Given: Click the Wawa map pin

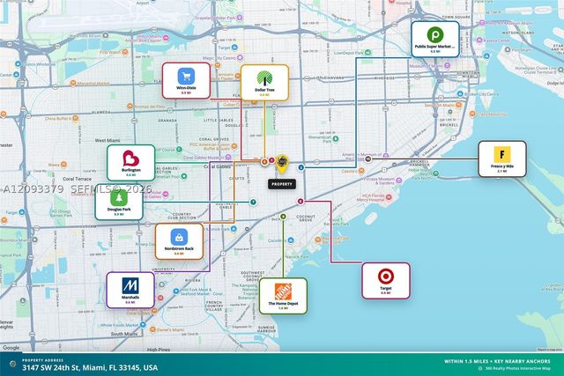Looking at the screenshot, I should pos(63,165).
